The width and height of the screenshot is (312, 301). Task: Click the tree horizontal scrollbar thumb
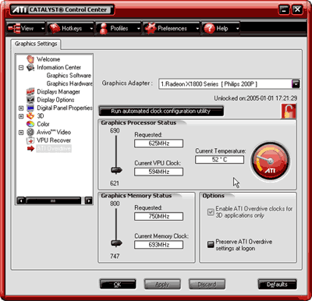click(x=53, y=200)
